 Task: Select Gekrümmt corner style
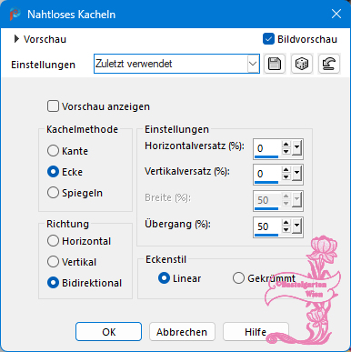[x=238, y=278]
